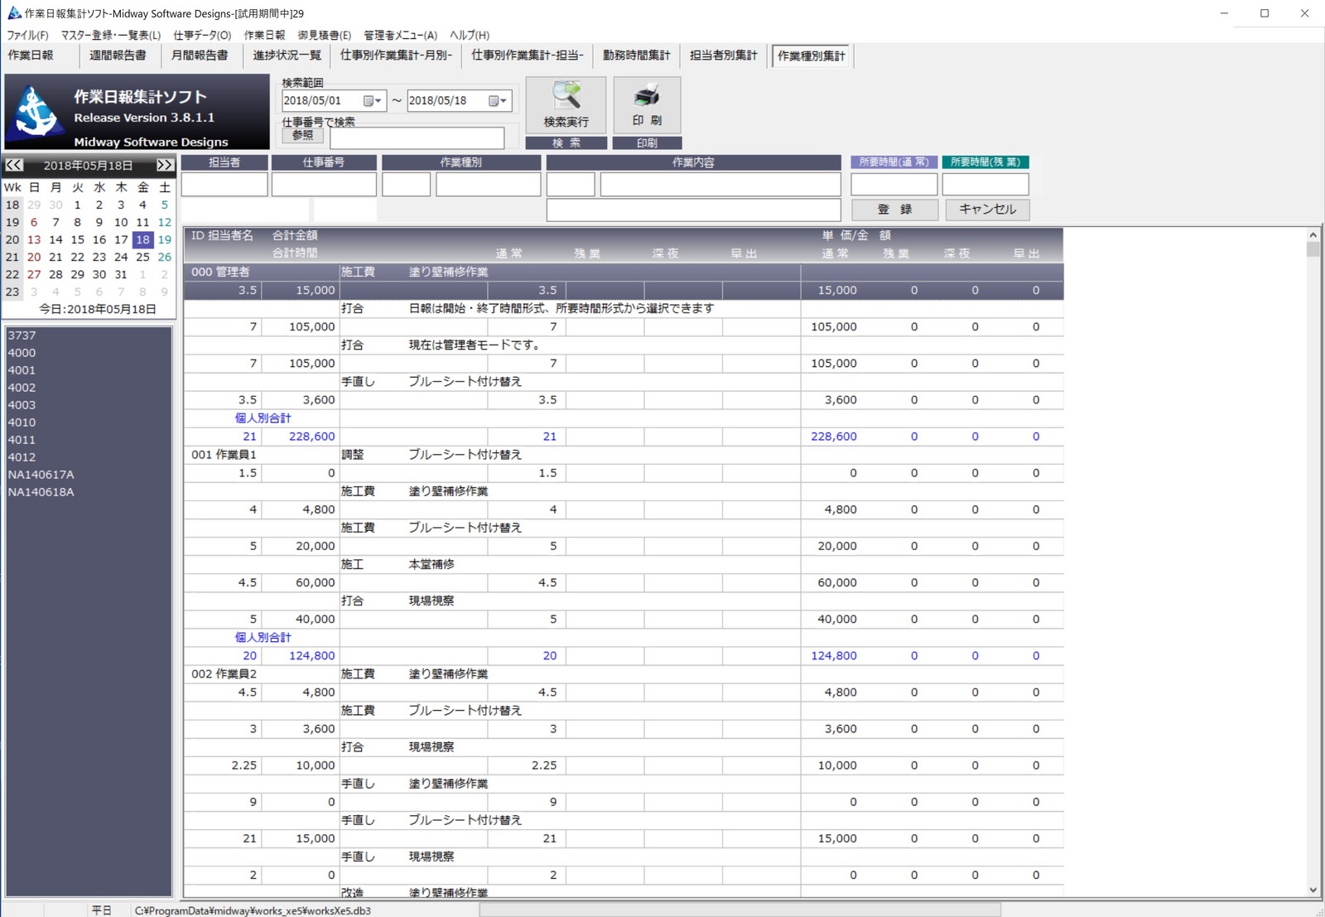This screenshot has width=1325, height=917.
Task: Click 現在は管理者モードです。 row text
Action: 475,345
